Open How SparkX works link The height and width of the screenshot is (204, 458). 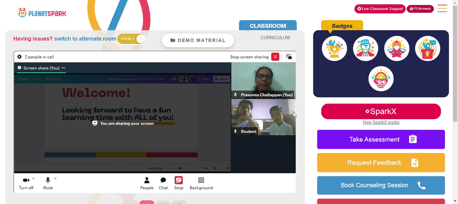381,122
